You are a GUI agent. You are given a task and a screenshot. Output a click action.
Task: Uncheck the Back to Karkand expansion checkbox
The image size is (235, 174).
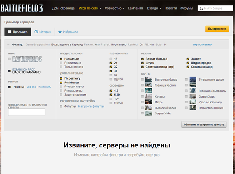point(9,71)
